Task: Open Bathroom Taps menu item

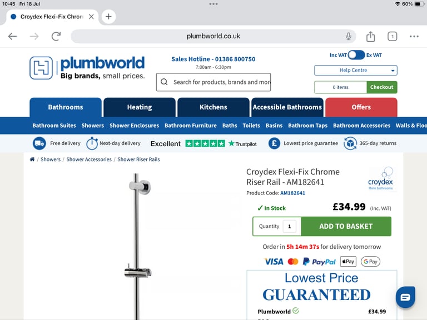Action: [x=307, y=126]
